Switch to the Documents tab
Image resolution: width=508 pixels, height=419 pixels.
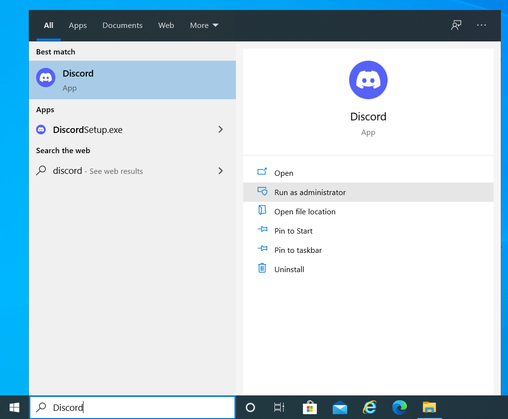[122, 26]
